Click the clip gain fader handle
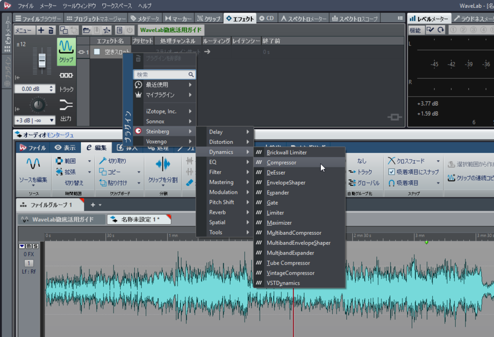494x337 pixels. point(42,61)
